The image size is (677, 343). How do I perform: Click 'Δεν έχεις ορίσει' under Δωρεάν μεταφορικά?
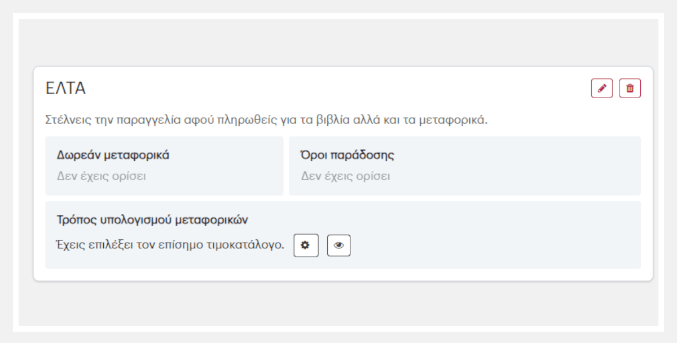coord(102,175)
